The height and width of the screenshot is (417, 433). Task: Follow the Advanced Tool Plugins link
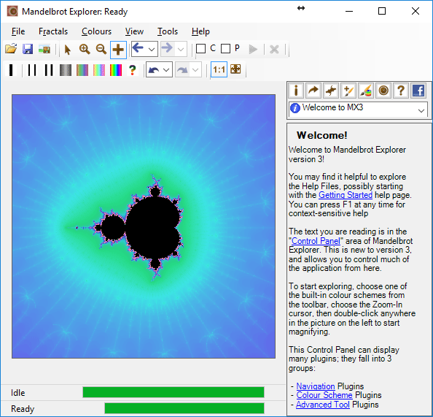(x=323, y=405)
